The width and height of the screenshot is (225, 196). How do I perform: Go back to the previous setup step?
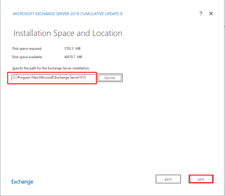pyautogui.click(x=168, y=179)
